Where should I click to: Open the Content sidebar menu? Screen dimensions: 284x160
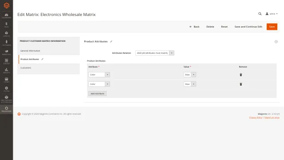6,61
